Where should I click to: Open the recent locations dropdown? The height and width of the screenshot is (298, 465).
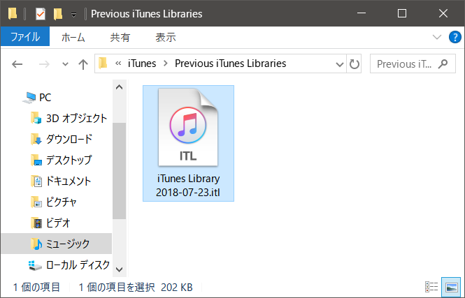pyautogui.click(x=65, y=64)
